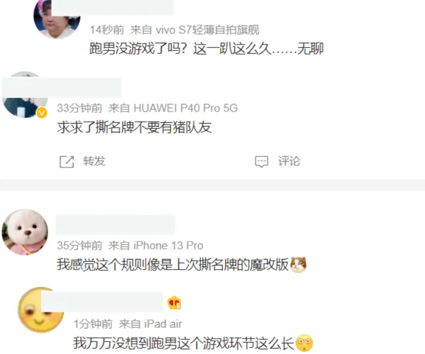Screen dimensions: 425x354
Task: Click the orange V verified badge
Action: pos(42,112)
